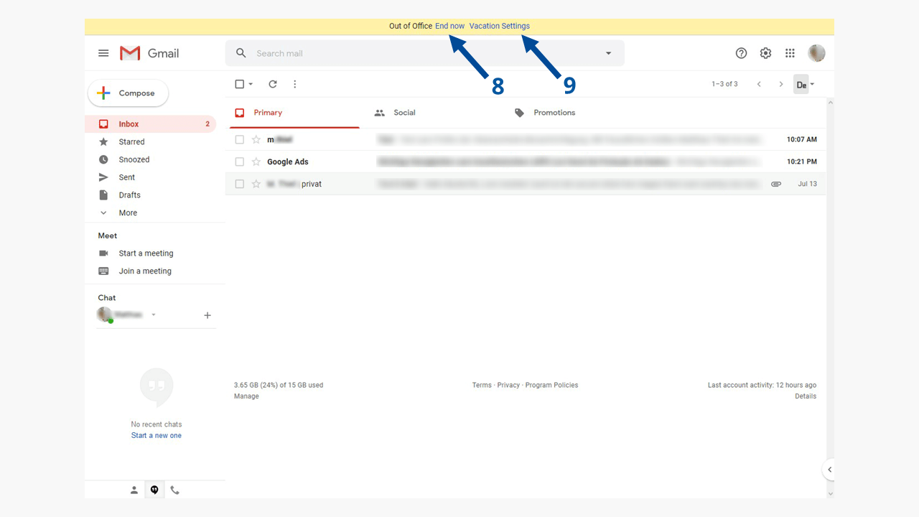Viewport: 919px width, 517px height.
Task: Open the Inbox folder
Action: tap(150, 124)
